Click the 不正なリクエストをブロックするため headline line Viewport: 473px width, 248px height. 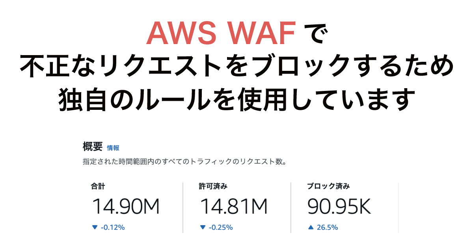pos(236,66)
